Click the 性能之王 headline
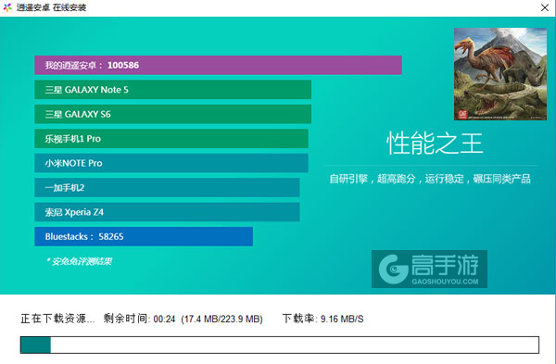The image size is (556, 364). point(435,144)
